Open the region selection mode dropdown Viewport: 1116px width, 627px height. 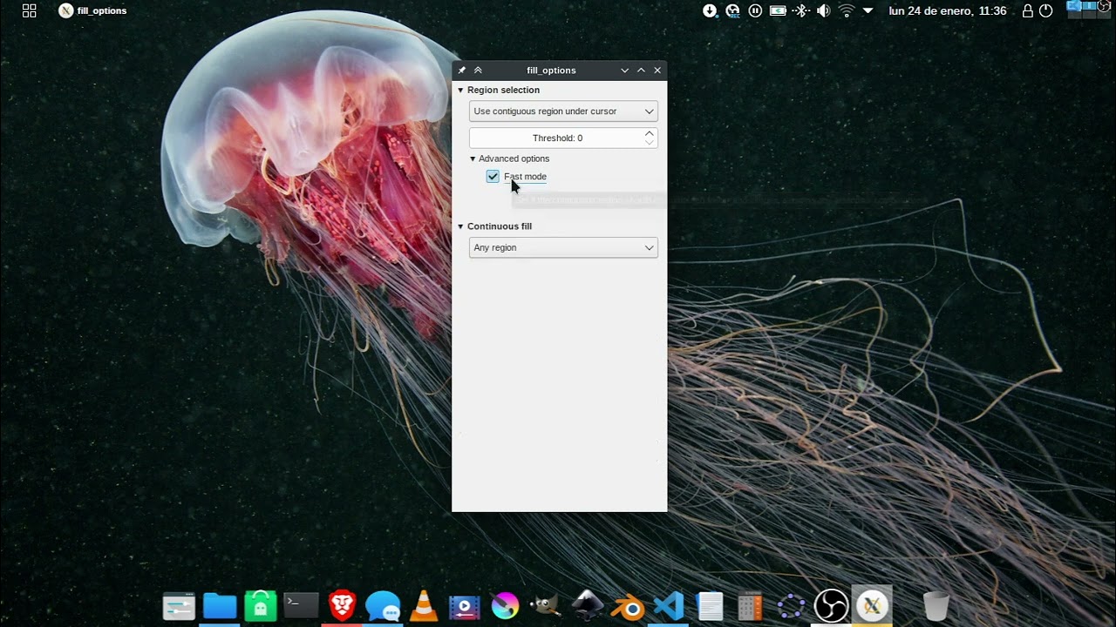click(562, 111)
